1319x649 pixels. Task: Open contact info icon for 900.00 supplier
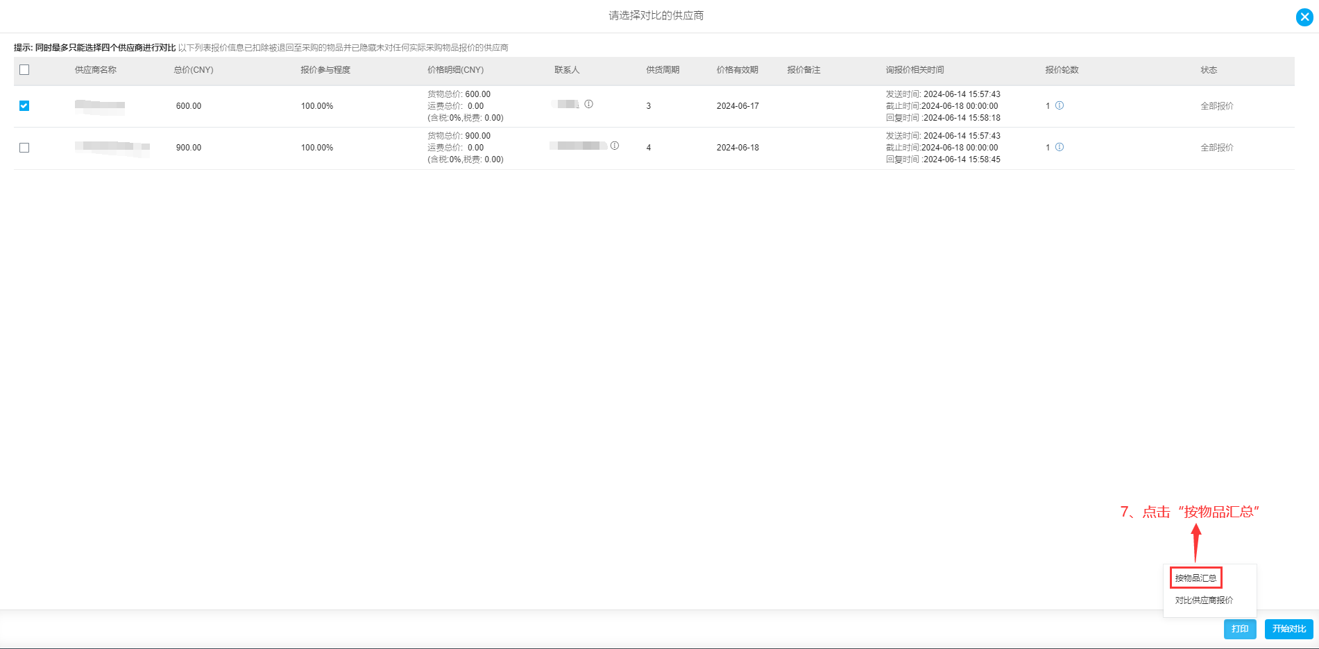tap(614, 146)
